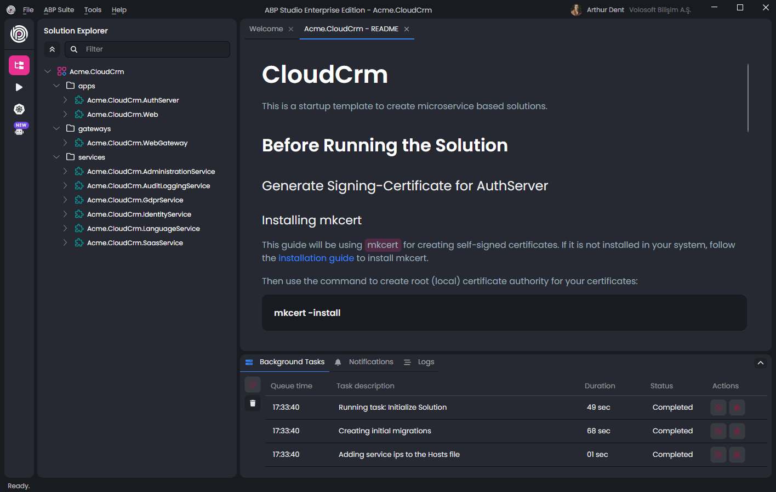Collapse the services folder
Screen dimensions: 776x492
(x=56, y=157)
